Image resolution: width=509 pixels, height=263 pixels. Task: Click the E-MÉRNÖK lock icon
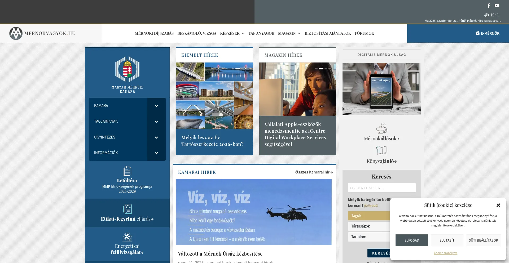(478, 33)
